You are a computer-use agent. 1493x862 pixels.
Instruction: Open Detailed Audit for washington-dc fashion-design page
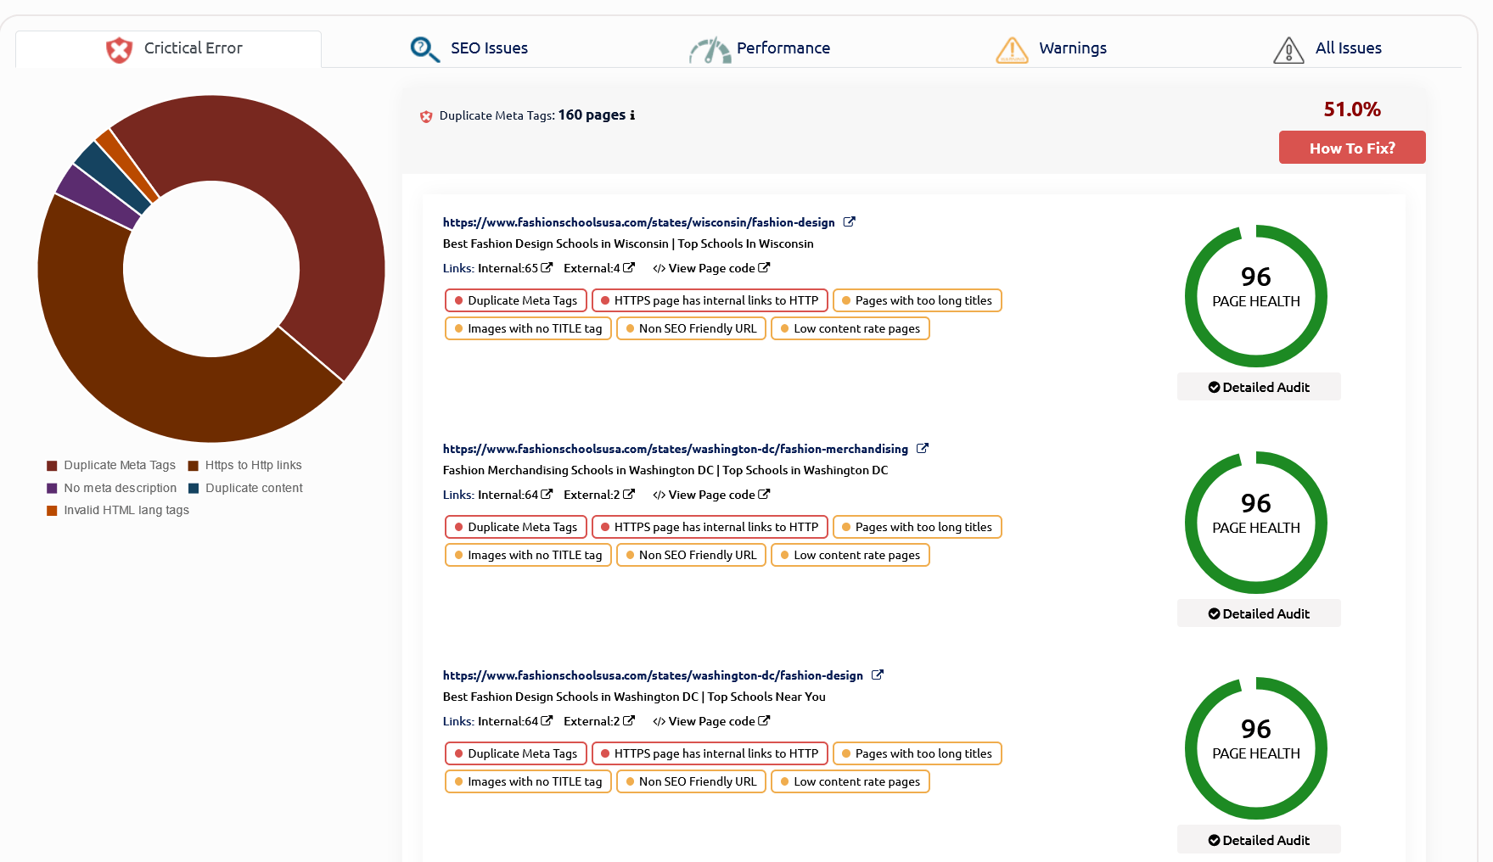(1259, 840)
